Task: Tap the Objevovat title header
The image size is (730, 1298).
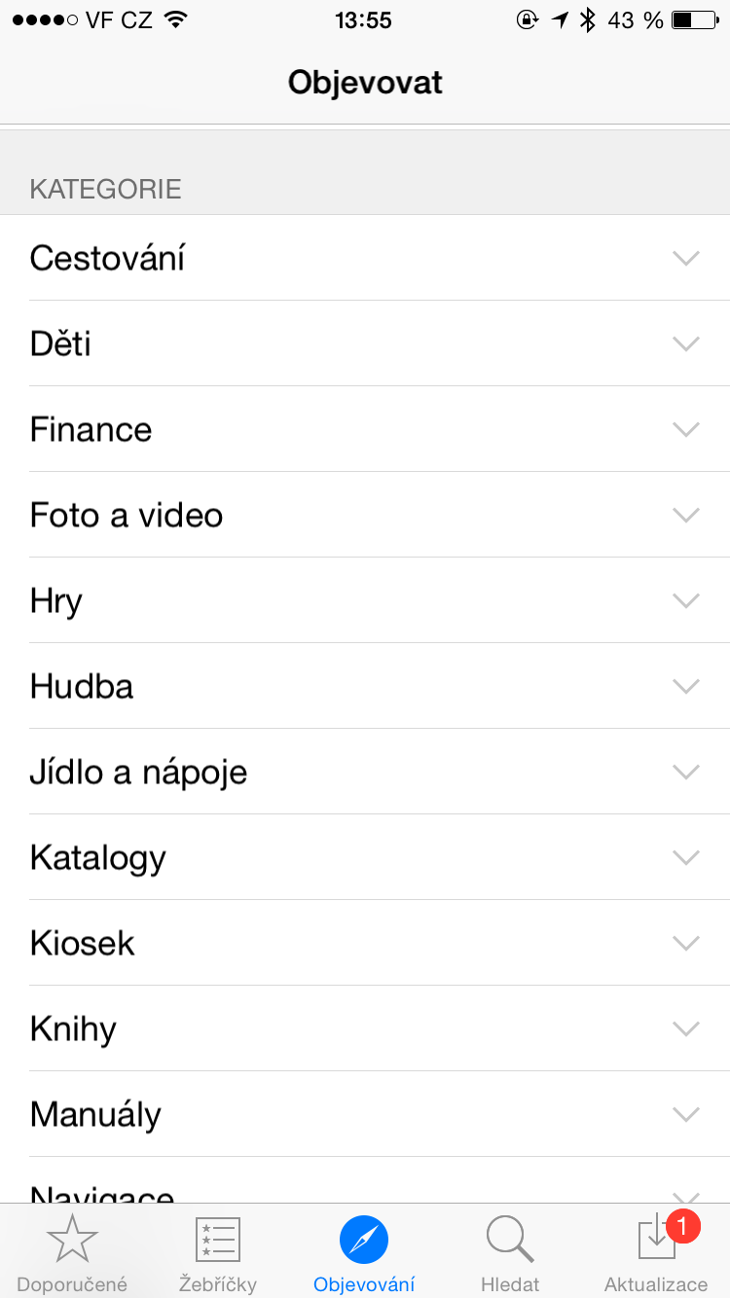Action: click(x=365, y=83)
